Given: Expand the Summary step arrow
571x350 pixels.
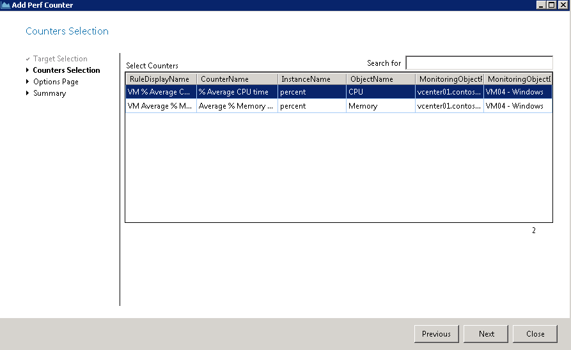Looking at the screenshot, I should point(27,93).
